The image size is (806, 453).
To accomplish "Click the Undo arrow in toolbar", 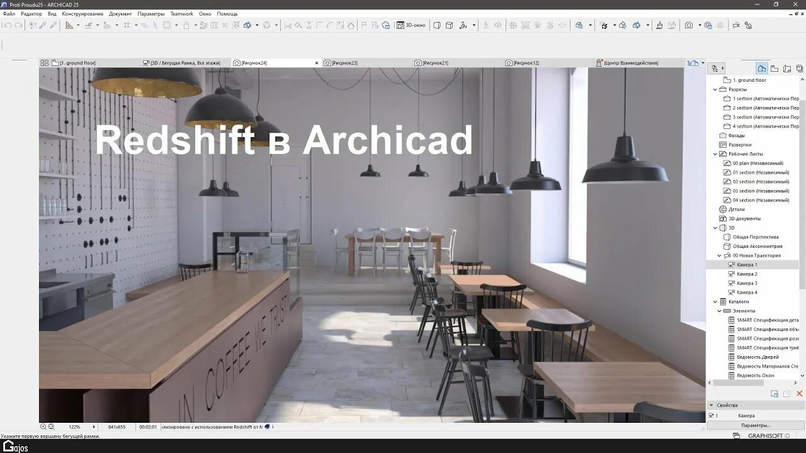I will pos(8,25).
